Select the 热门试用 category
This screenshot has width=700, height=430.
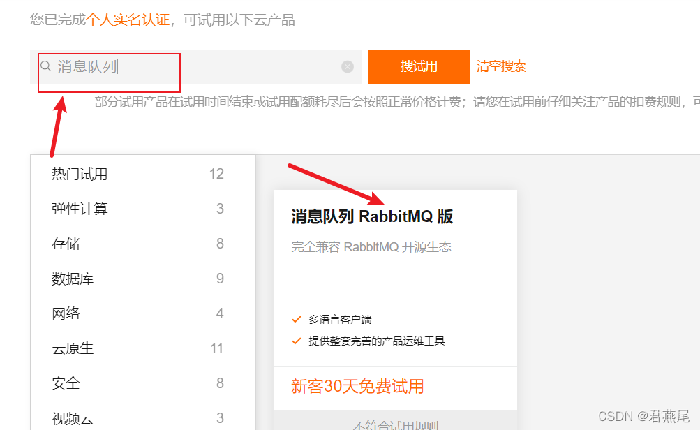(x=80, y=174)
